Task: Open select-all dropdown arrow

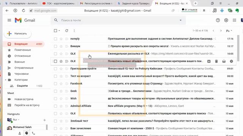Action: click(x=59, y=31)
